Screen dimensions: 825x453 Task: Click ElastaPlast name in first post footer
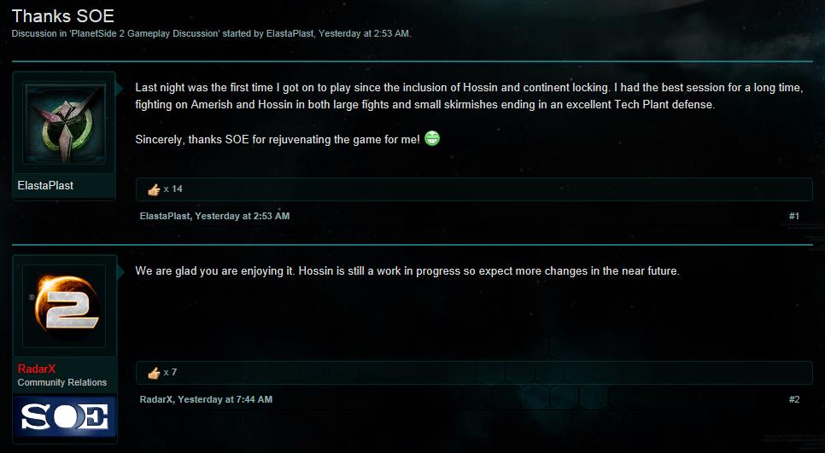[165, 216]
